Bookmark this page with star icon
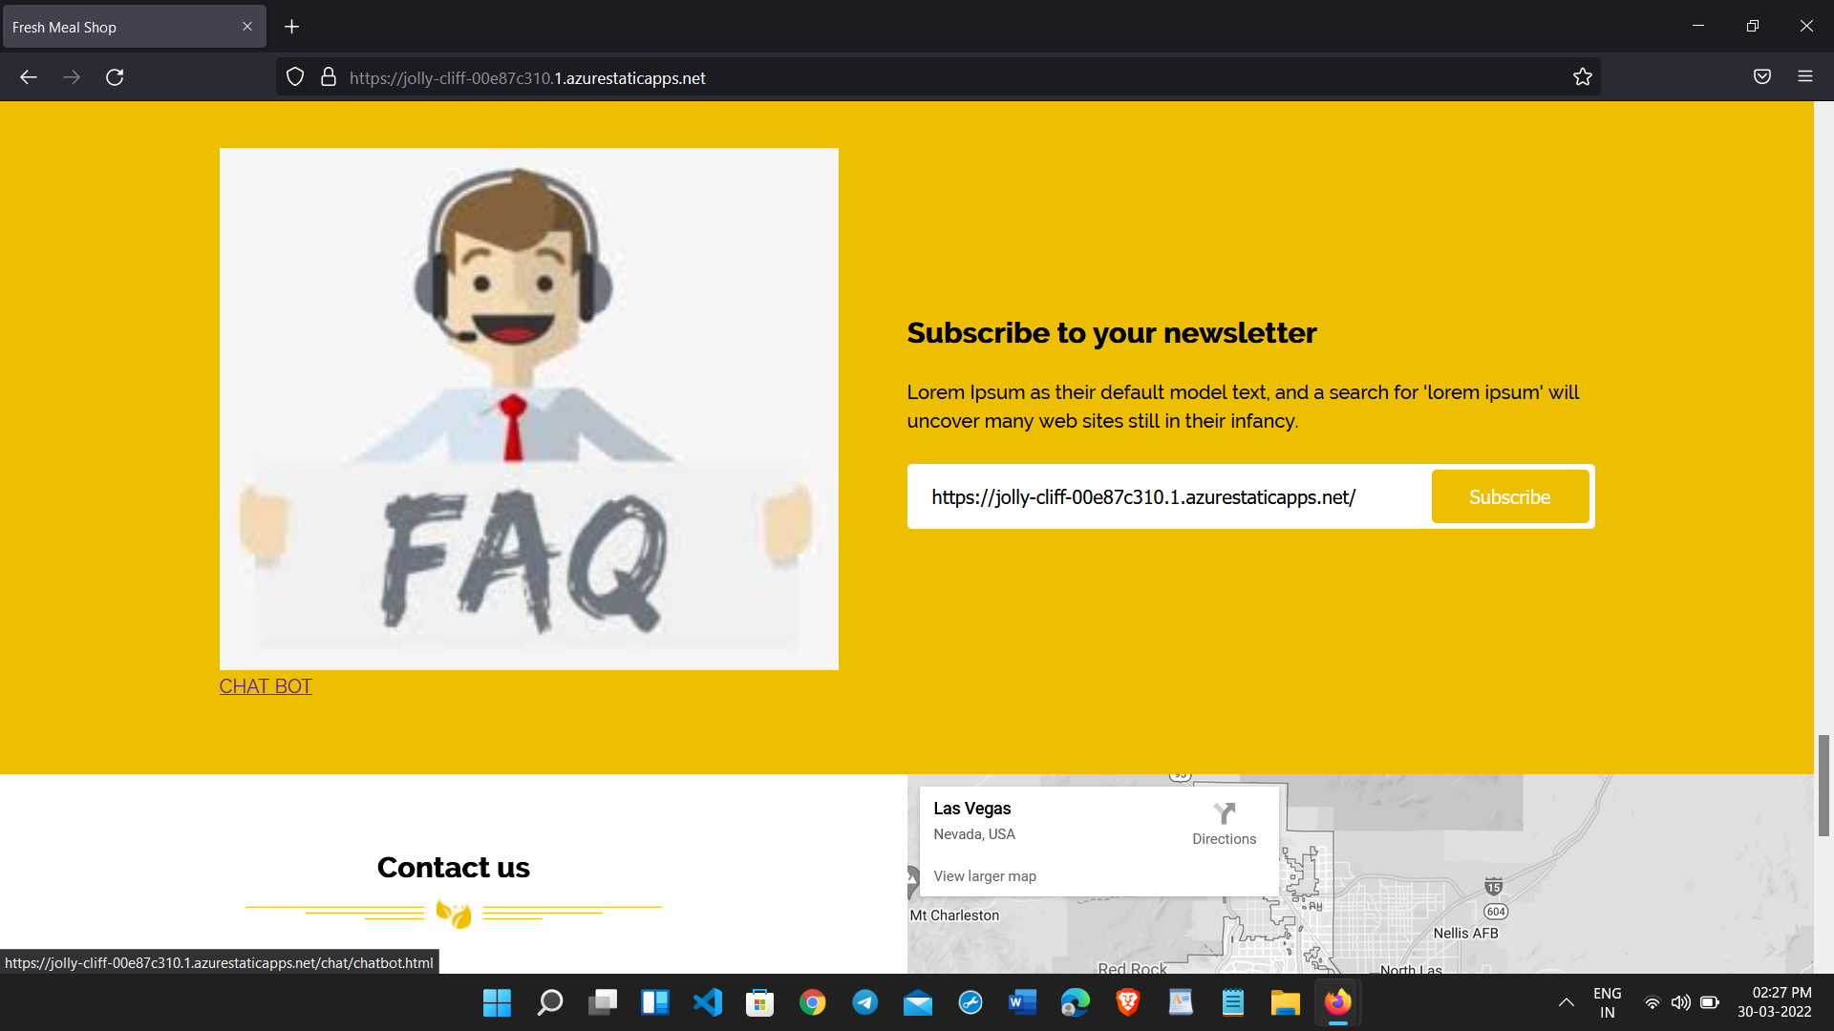1834x1031 pixels. [x=1583, y=77]
